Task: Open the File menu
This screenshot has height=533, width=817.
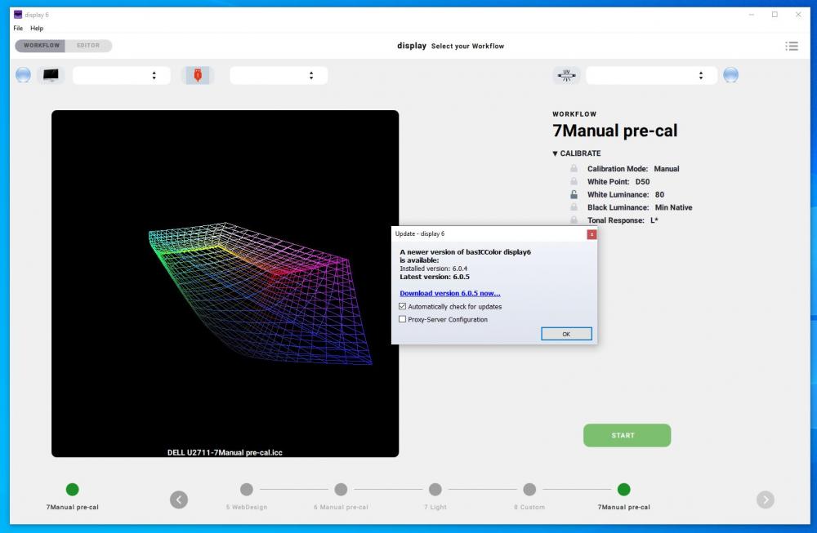Action: [18, 28]
